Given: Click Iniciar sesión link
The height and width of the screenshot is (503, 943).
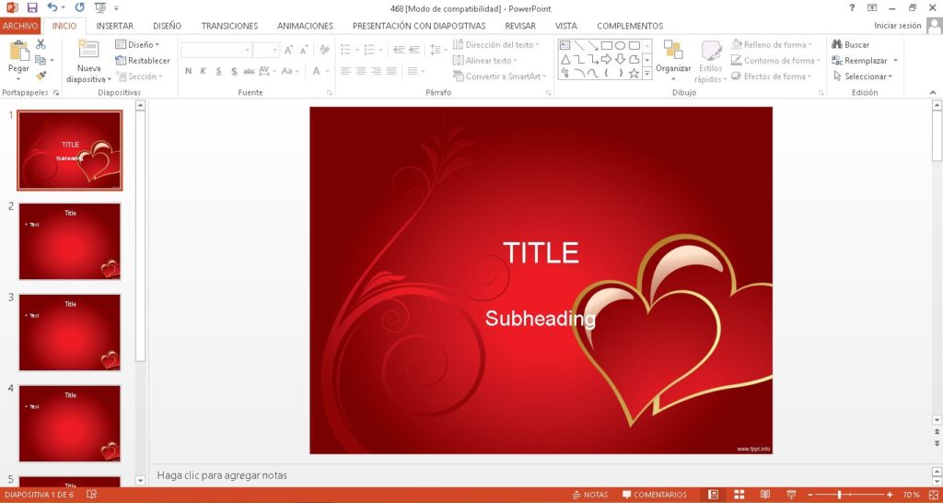Looking at the screenshot, I should [897, 26].
